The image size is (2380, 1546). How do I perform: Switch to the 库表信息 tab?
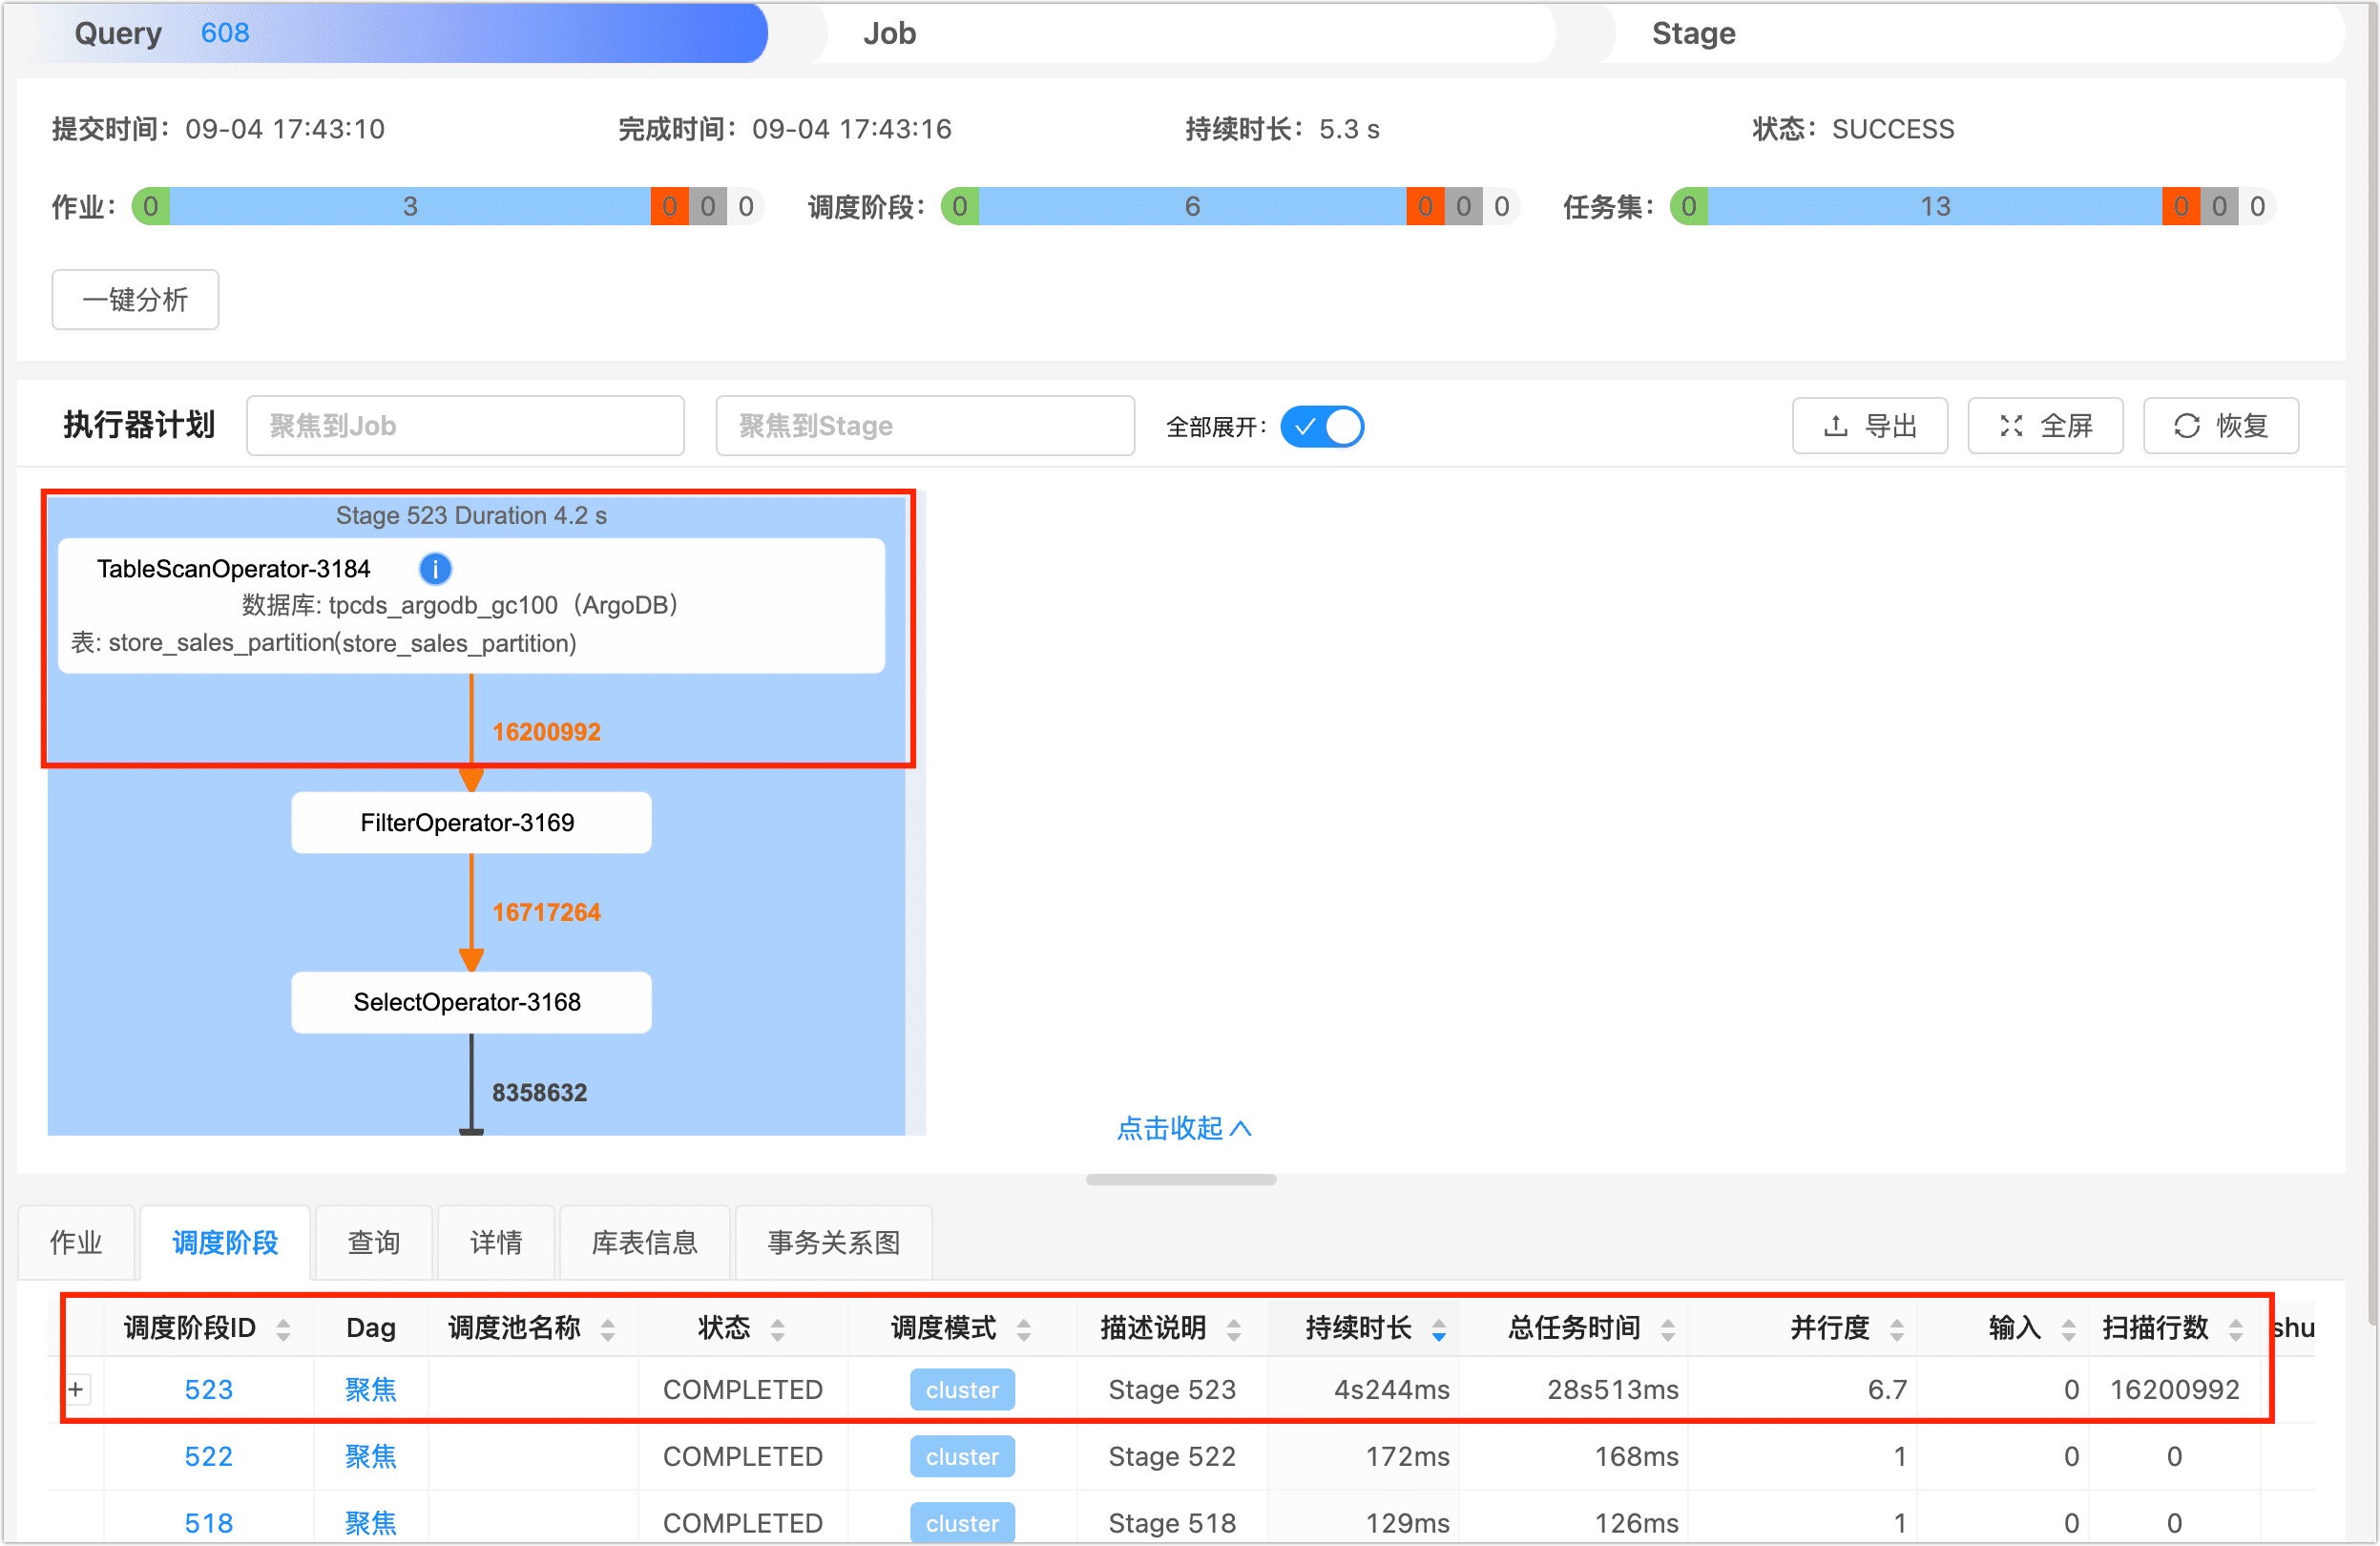tap(645, 1243)
